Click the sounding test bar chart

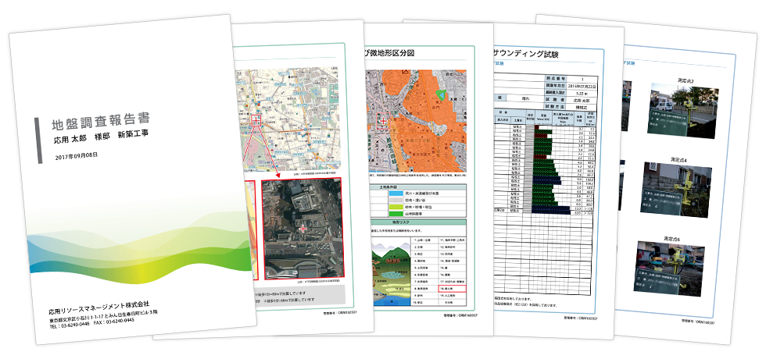pos(553,169)
